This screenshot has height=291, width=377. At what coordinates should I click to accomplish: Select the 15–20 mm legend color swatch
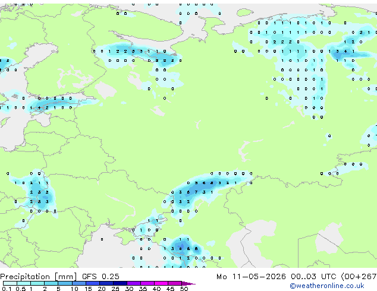pyautogui.click(x=93, y=283)
